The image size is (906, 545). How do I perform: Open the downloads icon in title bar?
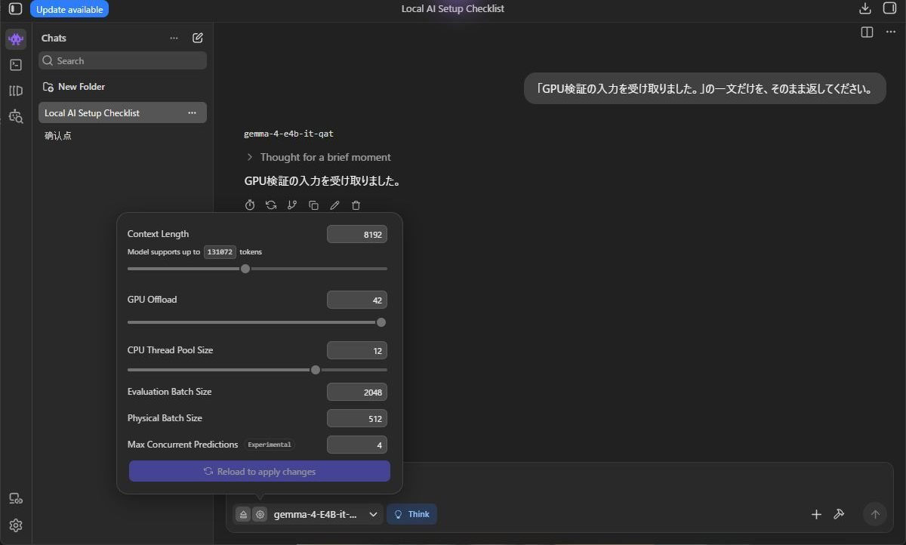click(865, 9)
